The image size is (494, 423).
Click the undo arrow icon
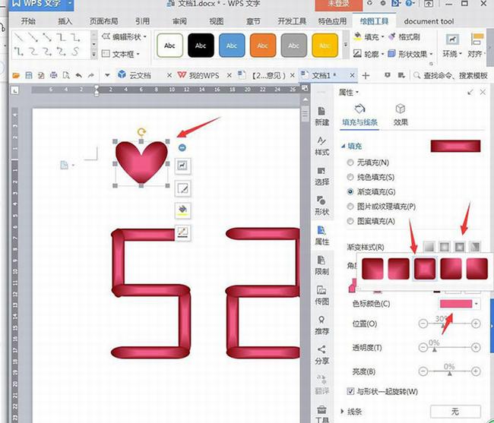(79, 75)
